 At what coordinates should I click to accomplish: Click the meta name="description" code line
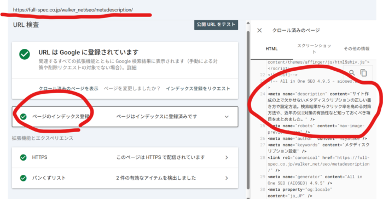319,107
